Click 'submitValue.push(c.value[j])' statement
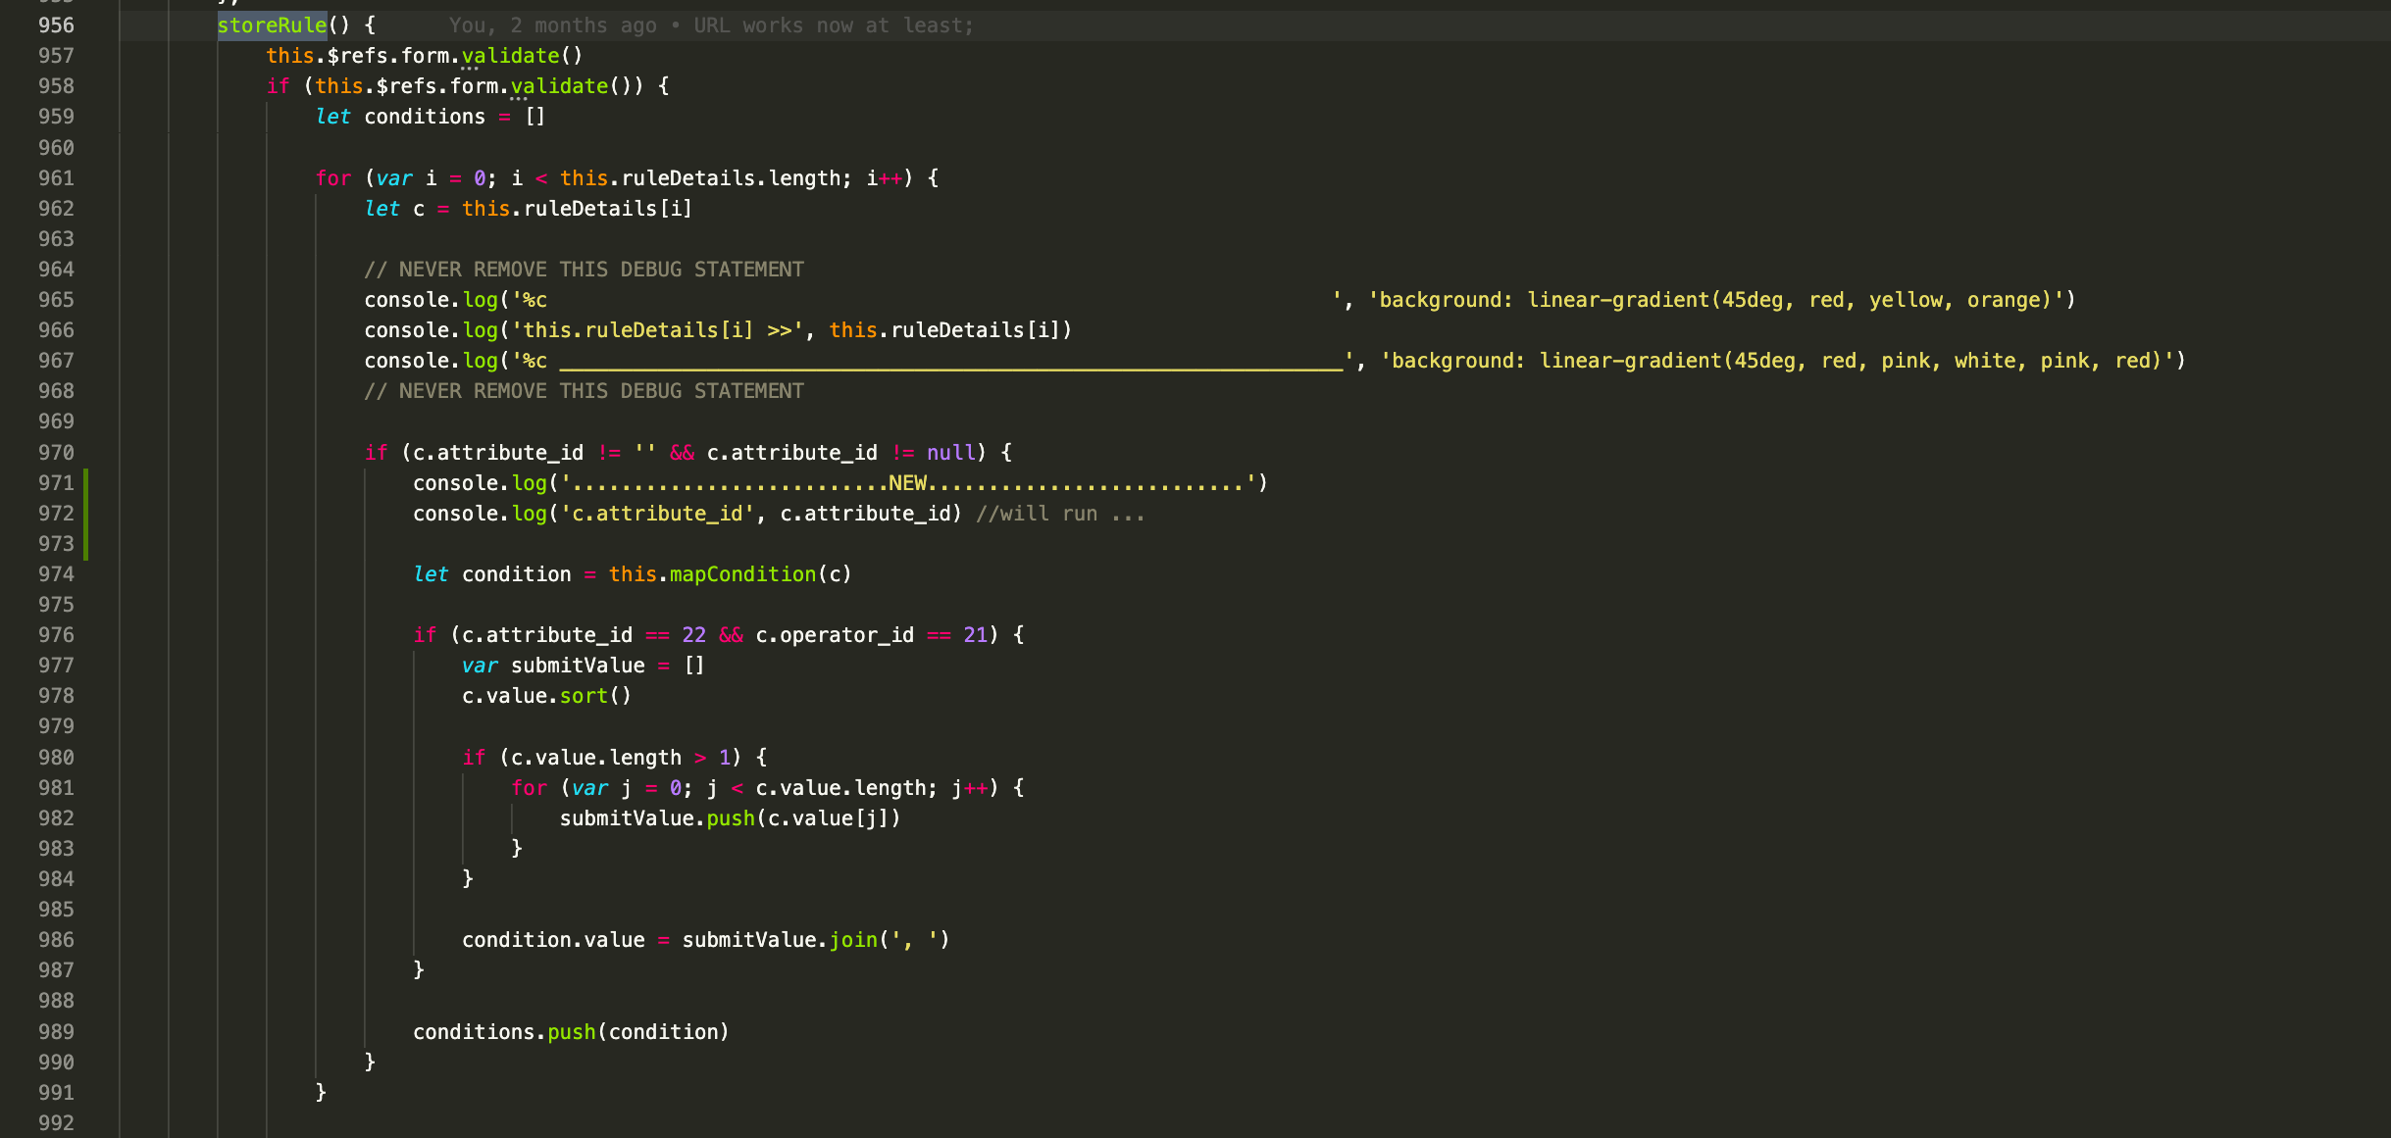The height and width of the screenshot is (1138, 2391). click(730, 818)
